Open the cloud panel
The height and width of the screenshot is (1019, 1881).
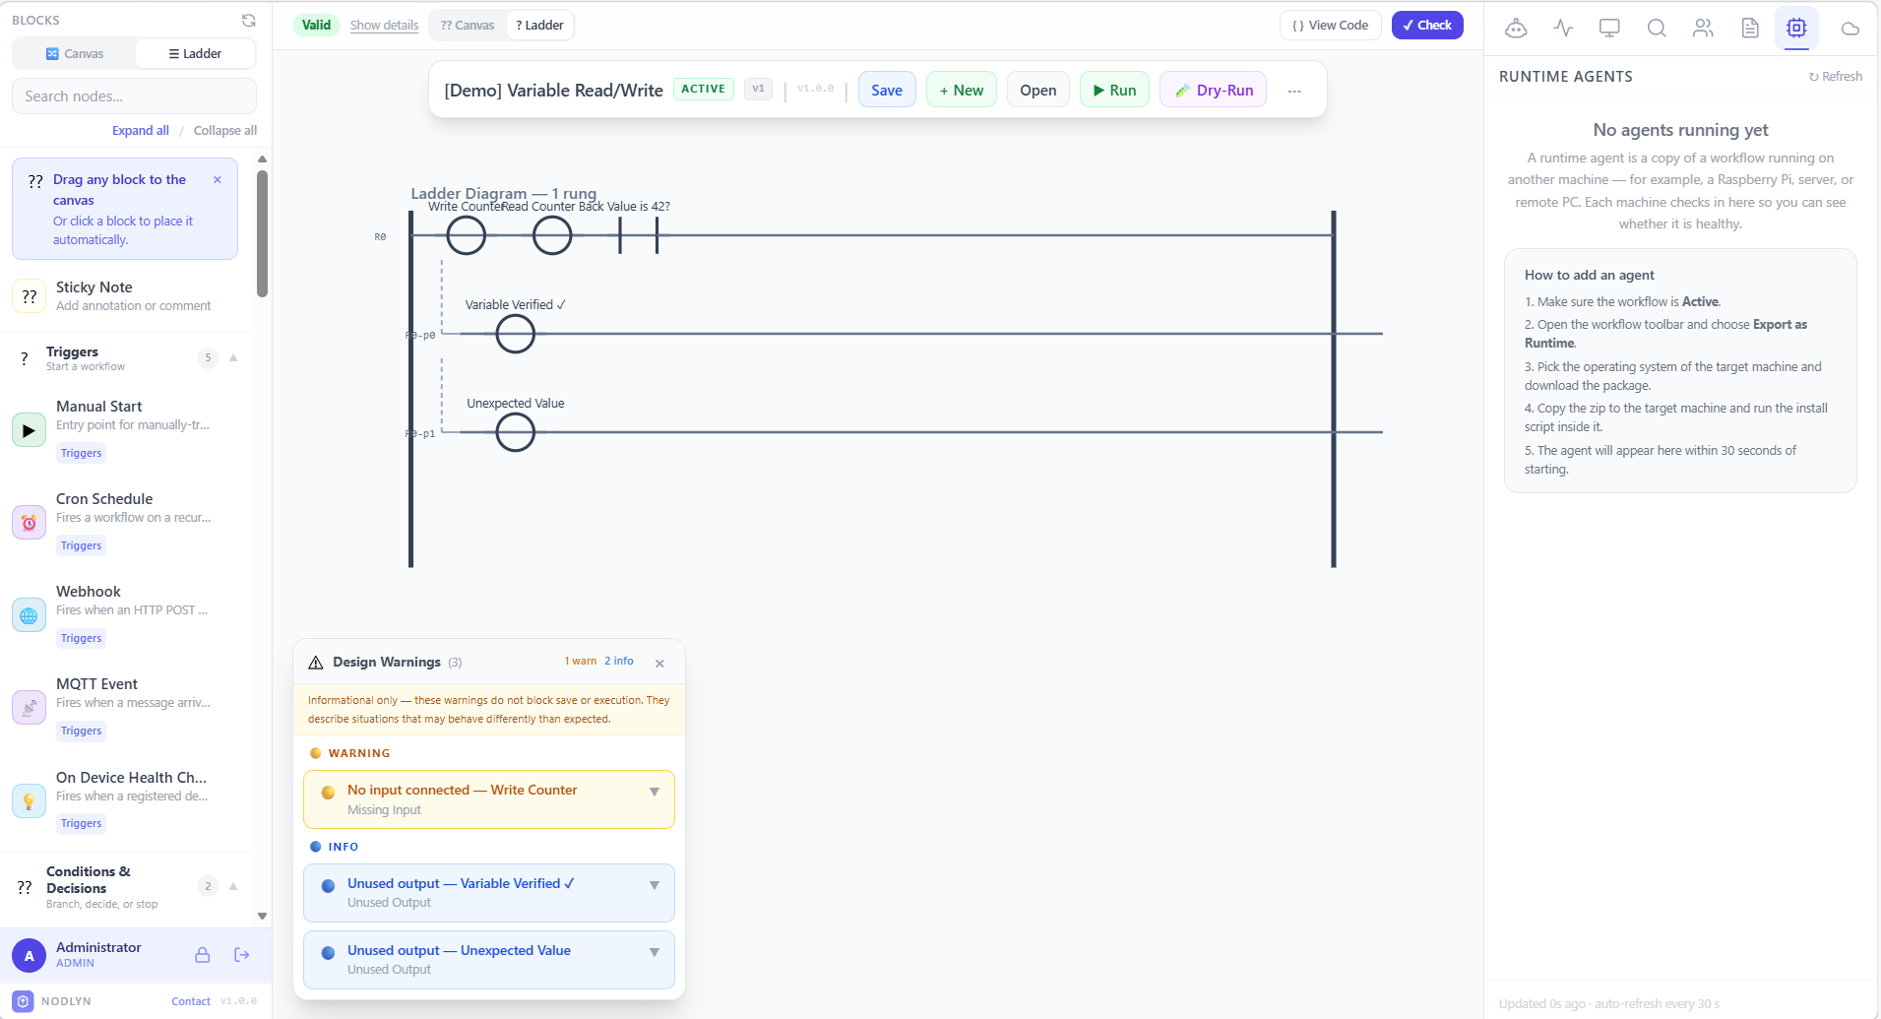(x=1850, y=29)
